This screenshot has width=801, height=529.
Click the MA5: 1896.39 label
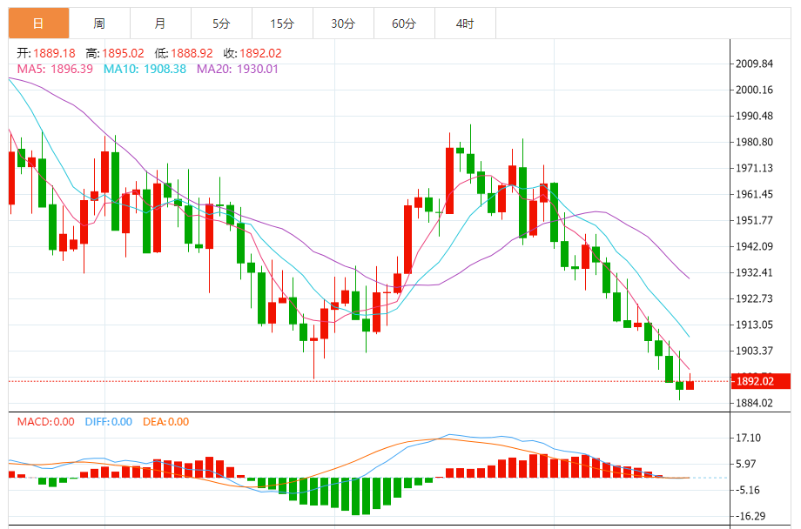click(55, 69)
